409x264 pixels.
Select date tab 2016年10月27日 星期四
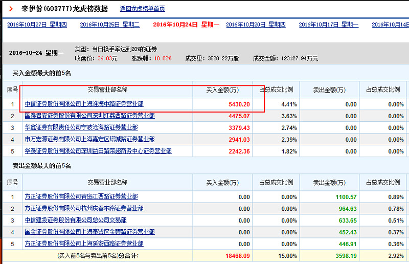point(37,25)
